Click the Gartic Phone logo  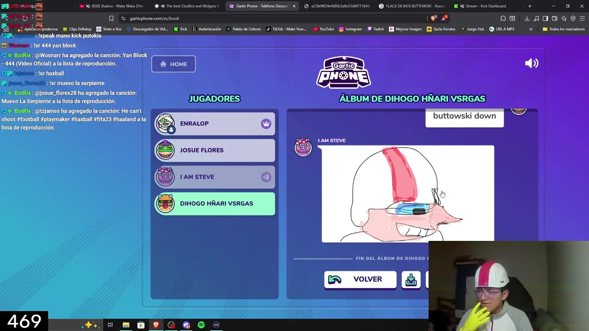tap(344, 72)
